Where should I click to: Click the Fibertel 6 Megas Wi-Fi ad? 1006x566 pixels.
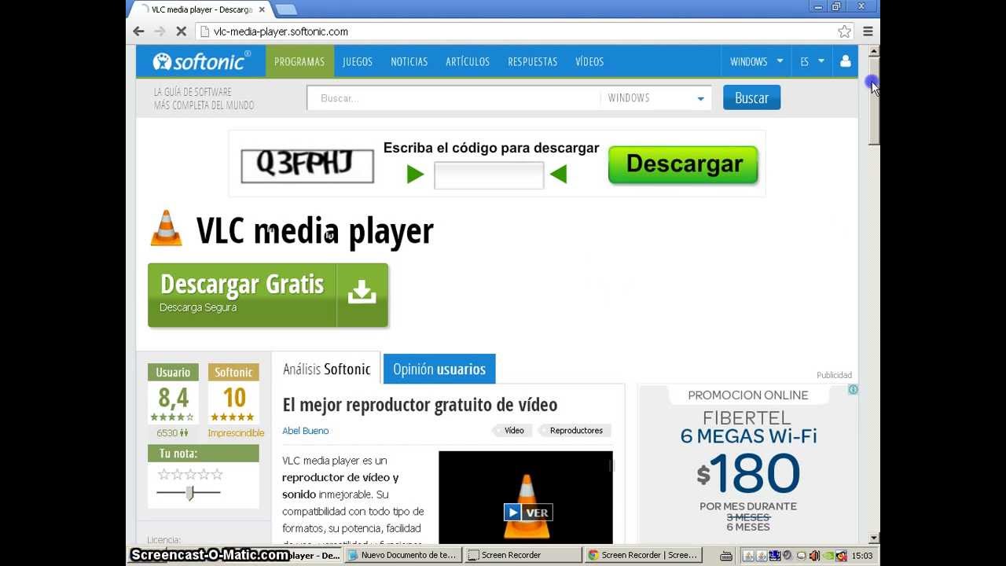click(x=748, y=464)
